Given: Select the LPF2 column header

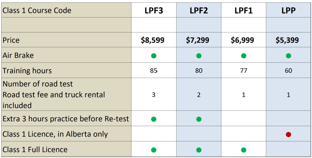Looking at the screenshot, I should [x=199, y=11].
